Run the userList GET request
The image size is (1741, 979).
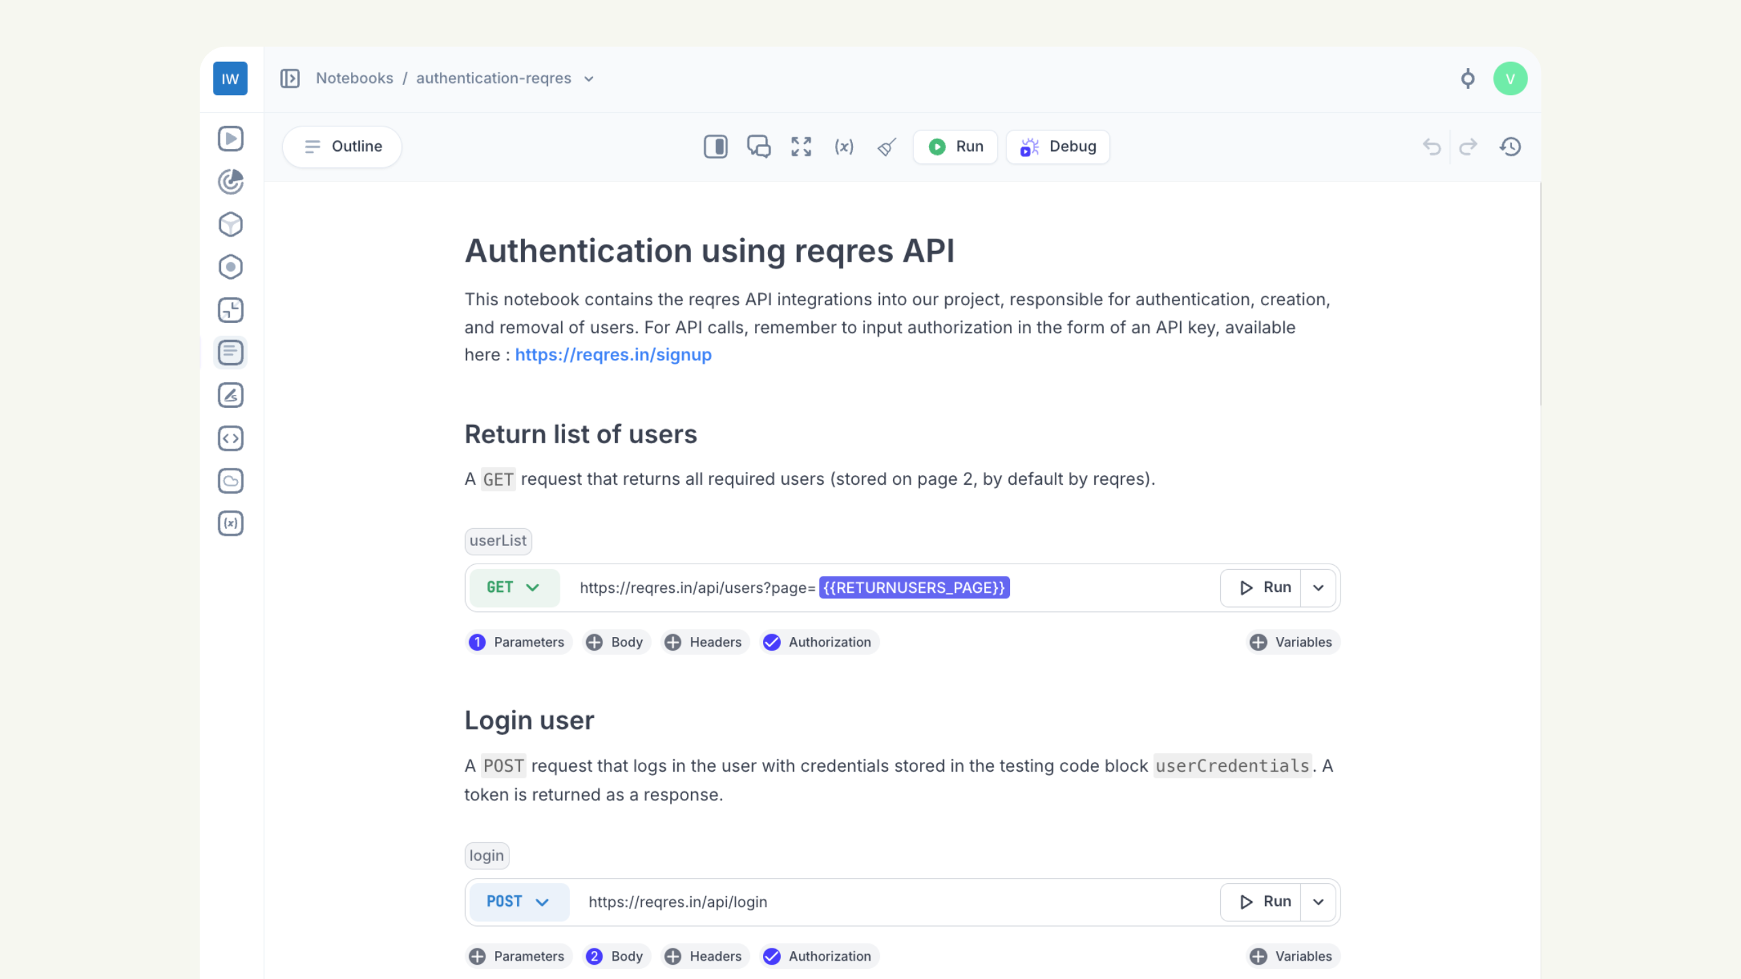click(1261, 587)
